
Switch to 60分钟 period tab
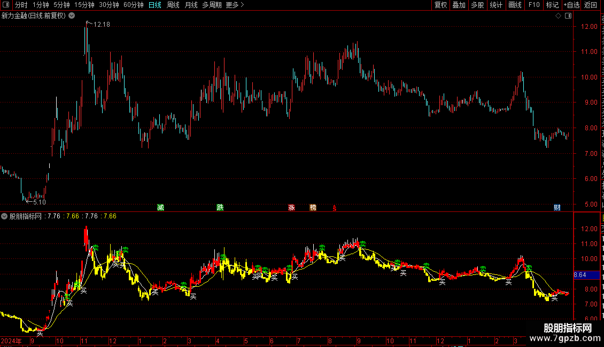click(133, 5)
